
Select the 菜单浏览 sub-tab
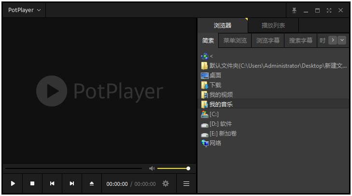[235, 41]
